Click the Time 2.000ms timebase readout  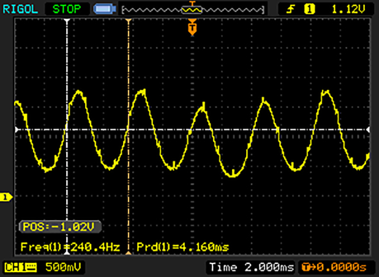coord(251,267)
